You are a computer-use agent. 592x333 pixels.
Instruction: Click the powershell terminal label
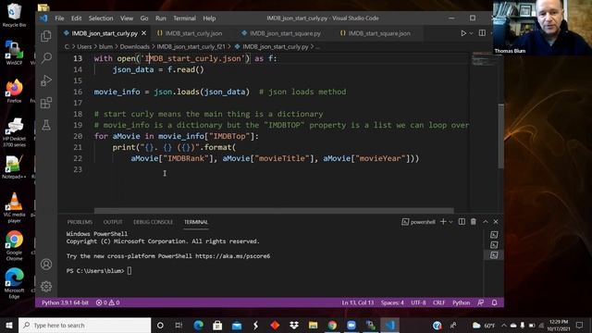tap(418, 222)
